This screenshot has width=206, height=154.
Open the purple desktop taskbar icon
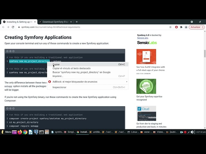(x=14, y=132)
